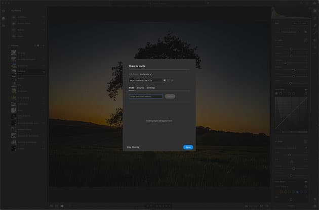This screenshot has height=210, width=319.
Task: Select the red channel tone curve circle
Action: tap(285, 93)
